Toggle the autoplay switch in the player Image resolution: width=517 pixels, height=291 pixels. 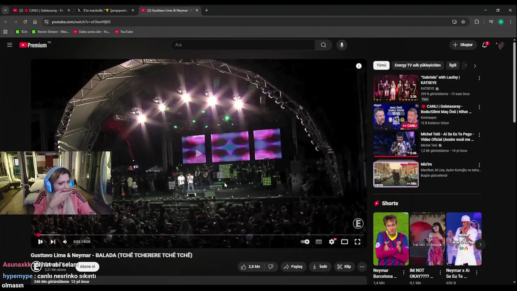click(305, 242)
